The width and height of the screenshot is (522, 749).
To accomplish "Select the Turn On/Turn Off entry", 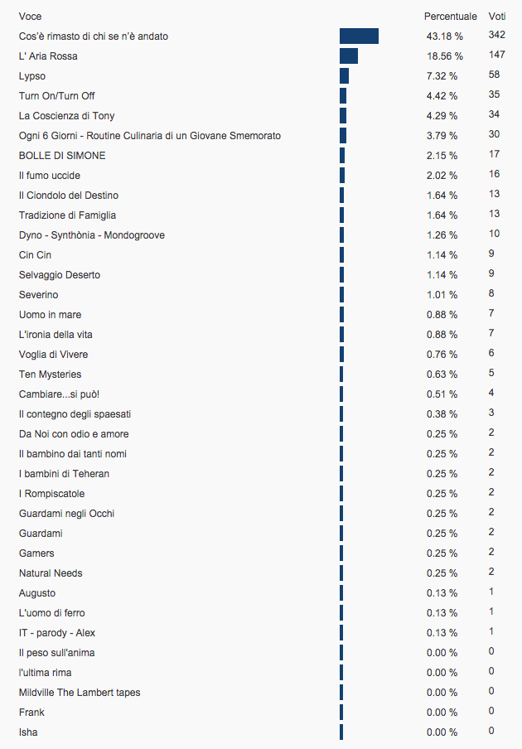I will pyautogui.click(x=56, y=96).
